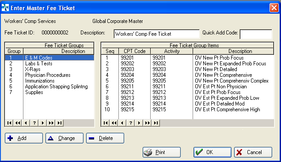Click the query button in Fee Ticket Groups
The height and width of the screenshot is (162, 281).
[x=34, y=123]
